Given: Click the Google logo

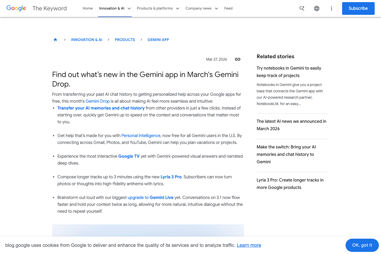Looking at the screenshot, I should pos(16,8).
